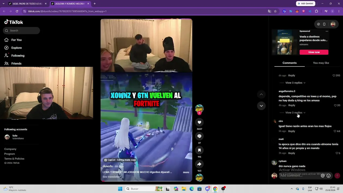
Task: Open the MetaMask fox extension
Action: click(x=297, y=11)
